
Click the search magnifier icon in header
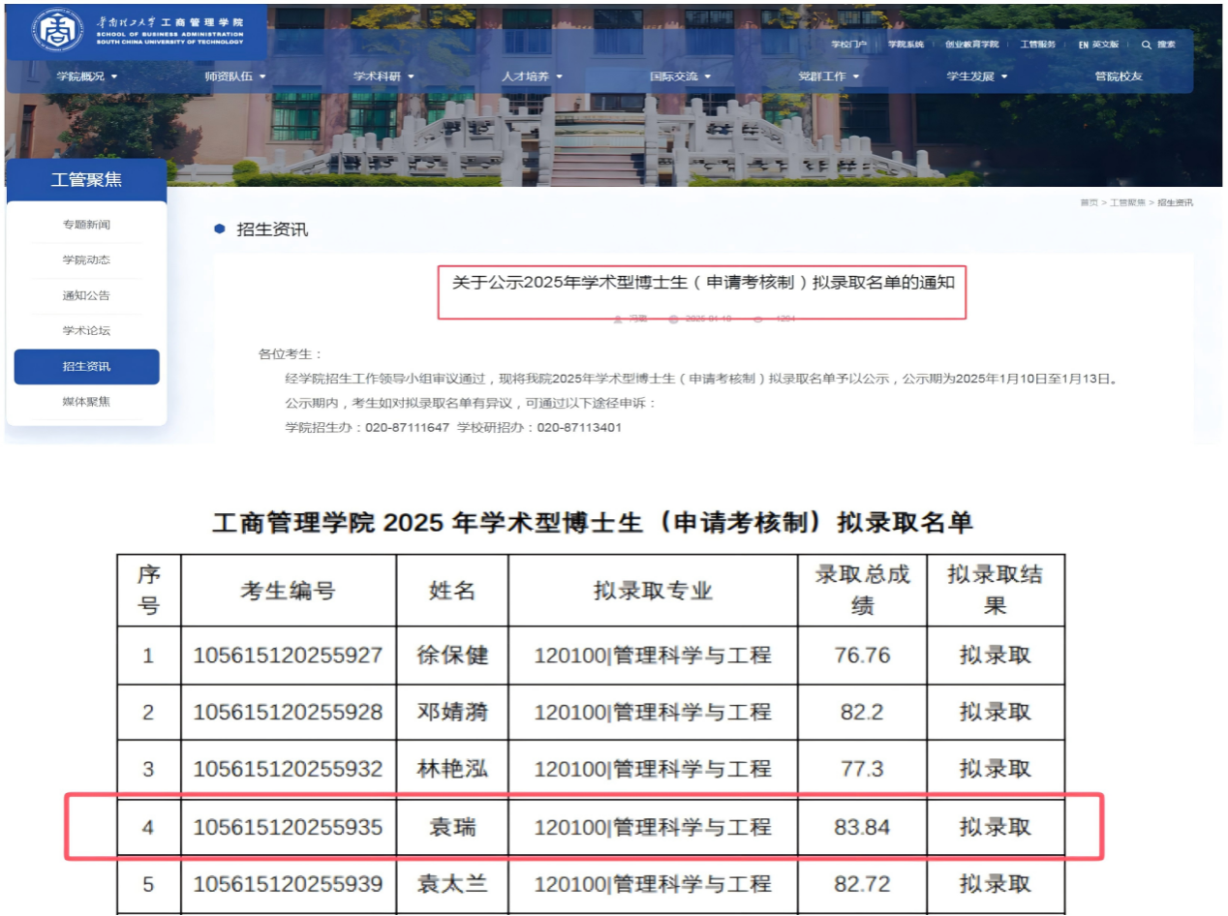click(x=1147, y=45)
